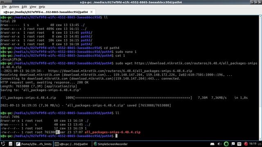Screen dimensions: 262x147
Task: Click the window menu icon in title bar
Action: [x=2, y=2]
